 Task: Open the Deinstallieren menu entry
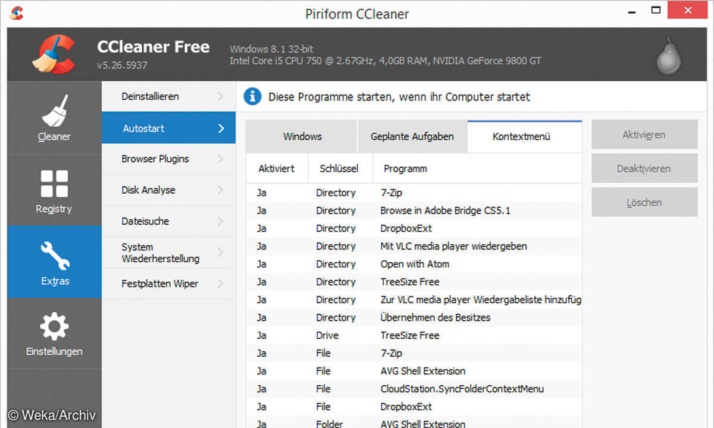pos(168,96)
